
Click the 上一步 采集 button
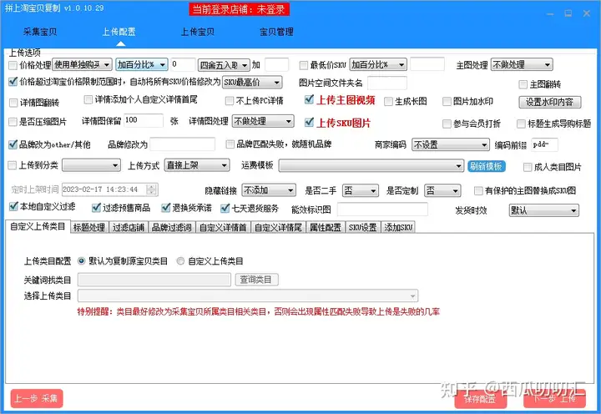37,399
